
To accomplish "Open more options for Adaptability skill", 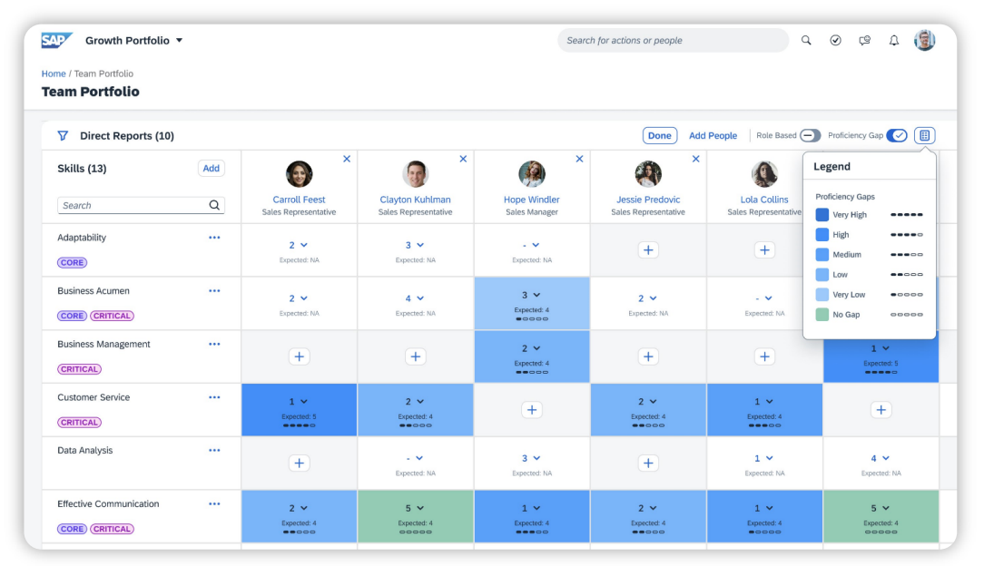I will (x=214, y=238).
